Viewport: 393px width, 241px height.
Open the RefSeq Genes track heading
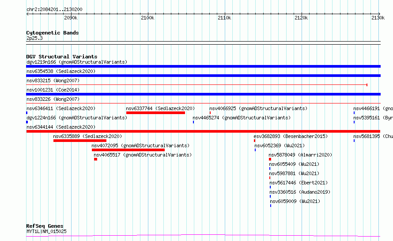45,226
